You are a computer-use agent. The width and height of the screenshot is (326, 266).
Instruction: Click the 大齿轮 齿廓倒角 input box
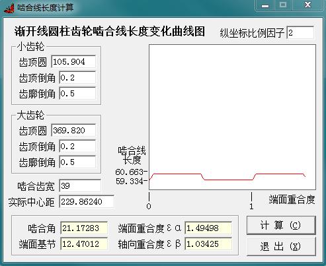click(77, 162)
